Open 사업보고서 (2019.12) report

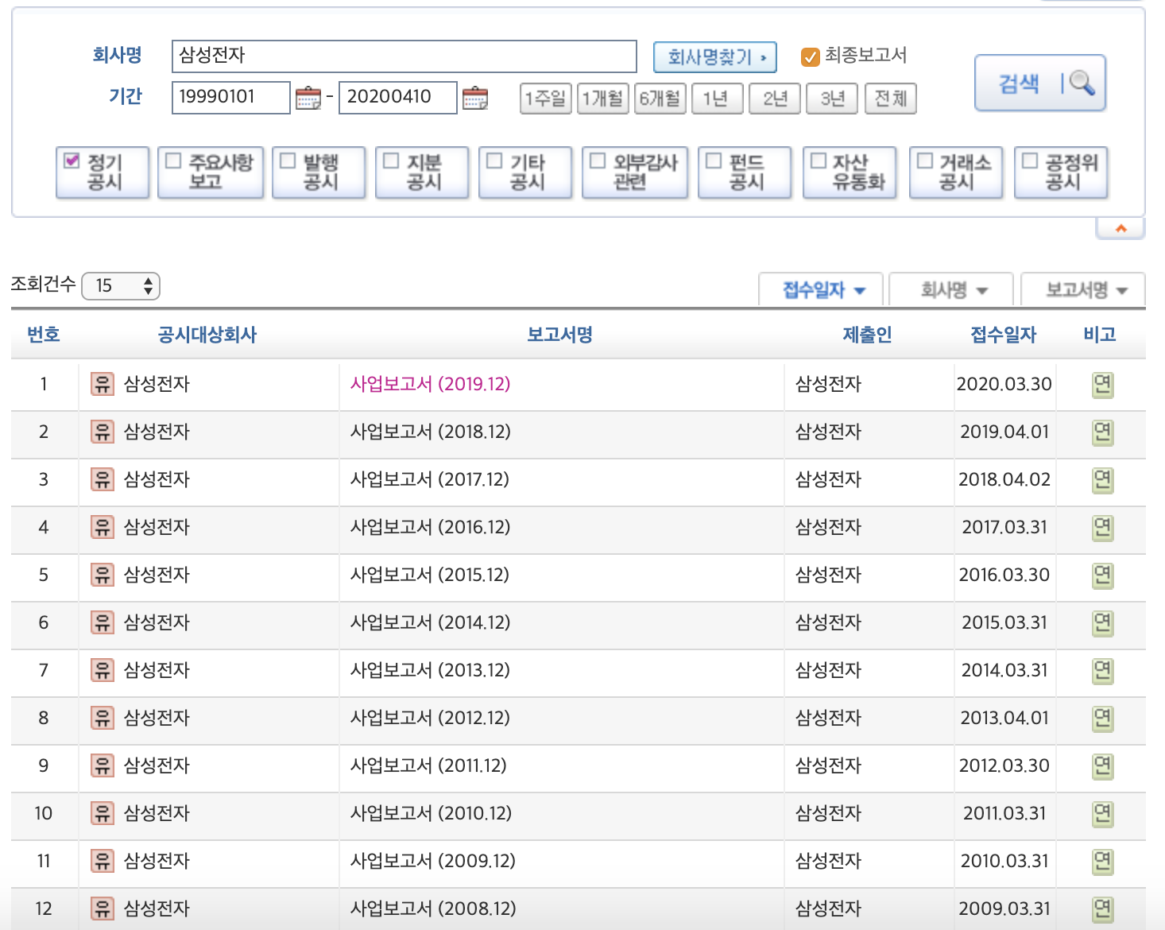(431, 384)
